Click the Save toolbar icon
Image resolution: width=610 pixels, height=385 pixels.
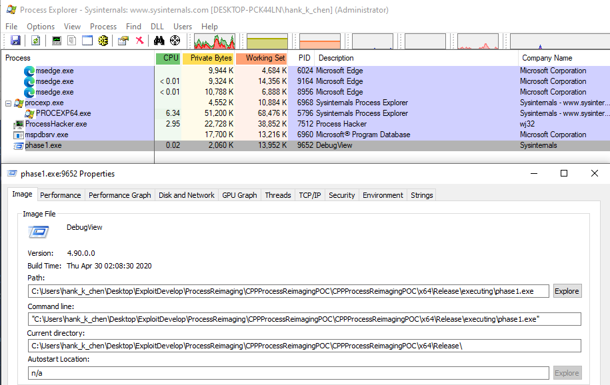[15, 41]
